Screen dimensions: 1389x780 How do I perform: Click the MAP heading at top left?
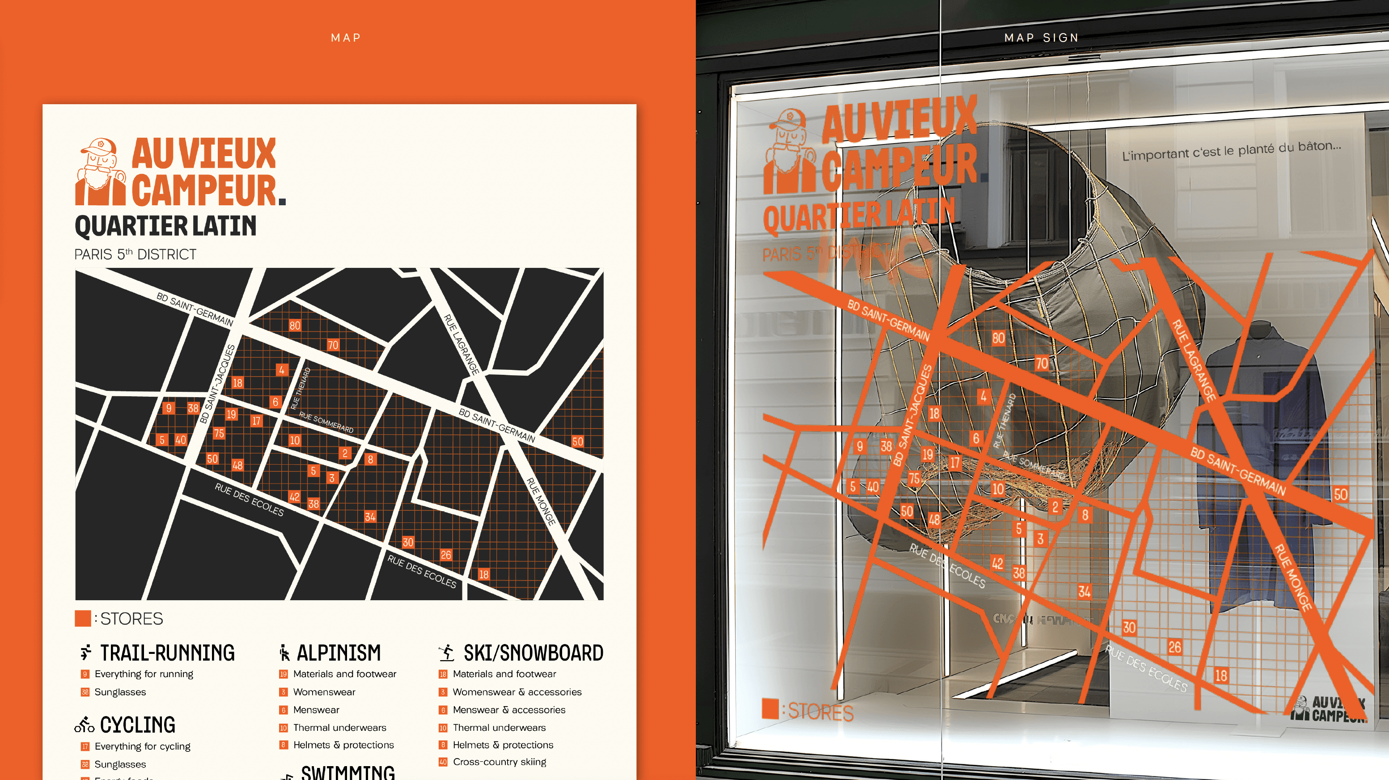[x=346, y=38]
